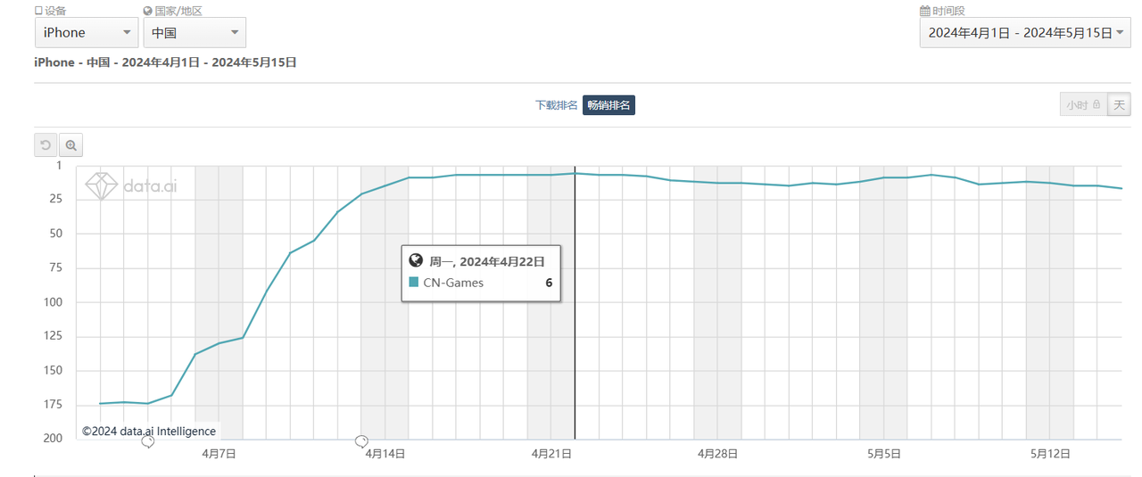Select the 畅销排名 tab
1142x477 pixels.
[608, 105]
